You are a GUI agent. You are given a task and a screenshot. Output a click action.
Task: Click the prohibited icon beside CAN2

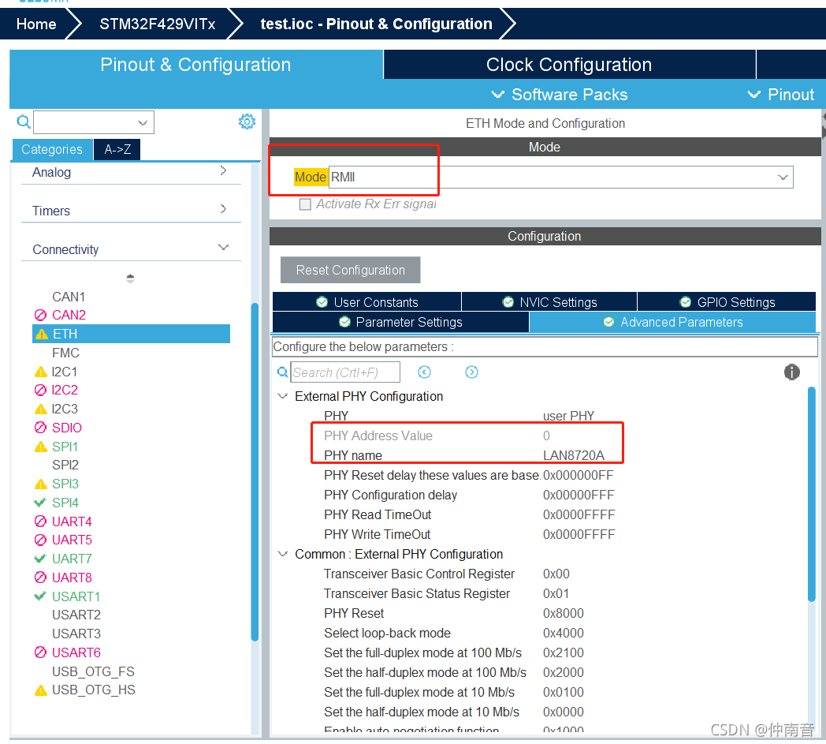[x=43, y=314]
